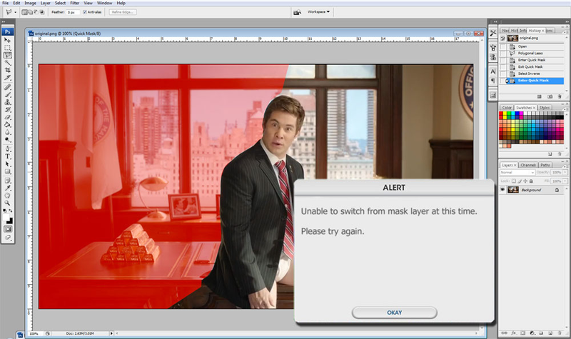Choose Intersect with selection mode

[42, 12]
